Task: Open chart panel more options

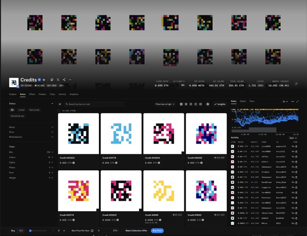Action: coord(293,101)
